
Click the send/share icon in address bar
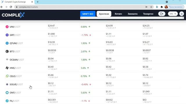146,7
